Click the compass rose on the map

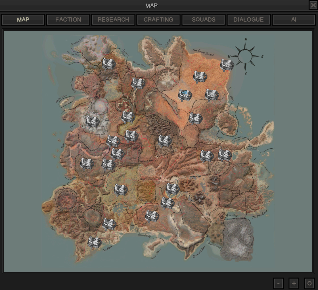[246, 56]
